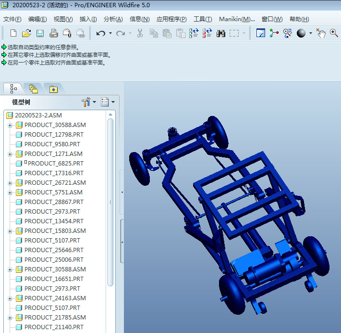Open the 视图(V) menu

[63, 19]
